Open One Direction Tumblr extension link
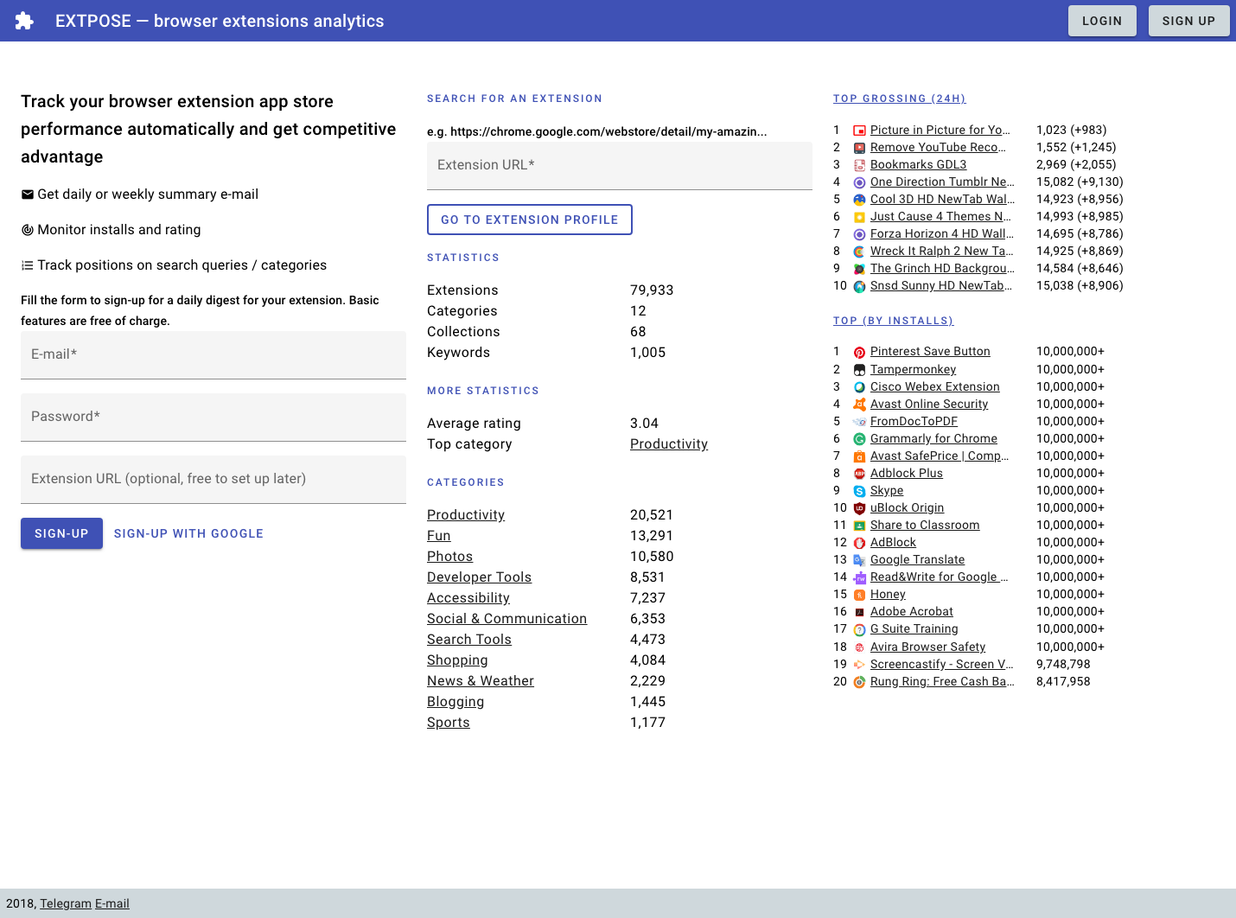This screenshot has height=918, width=1236. click(943, 182)
